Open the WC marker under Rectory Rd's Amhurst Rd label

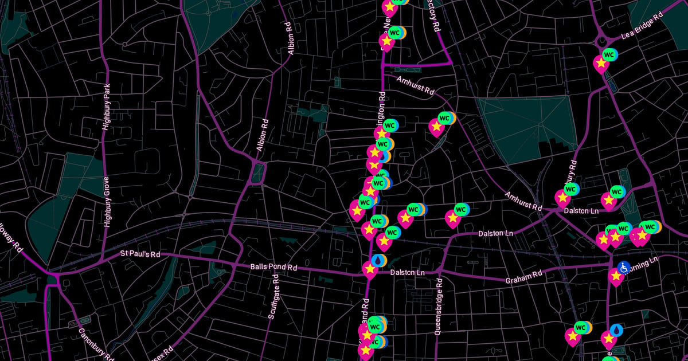pyautogui.click(x=444, y=119)
